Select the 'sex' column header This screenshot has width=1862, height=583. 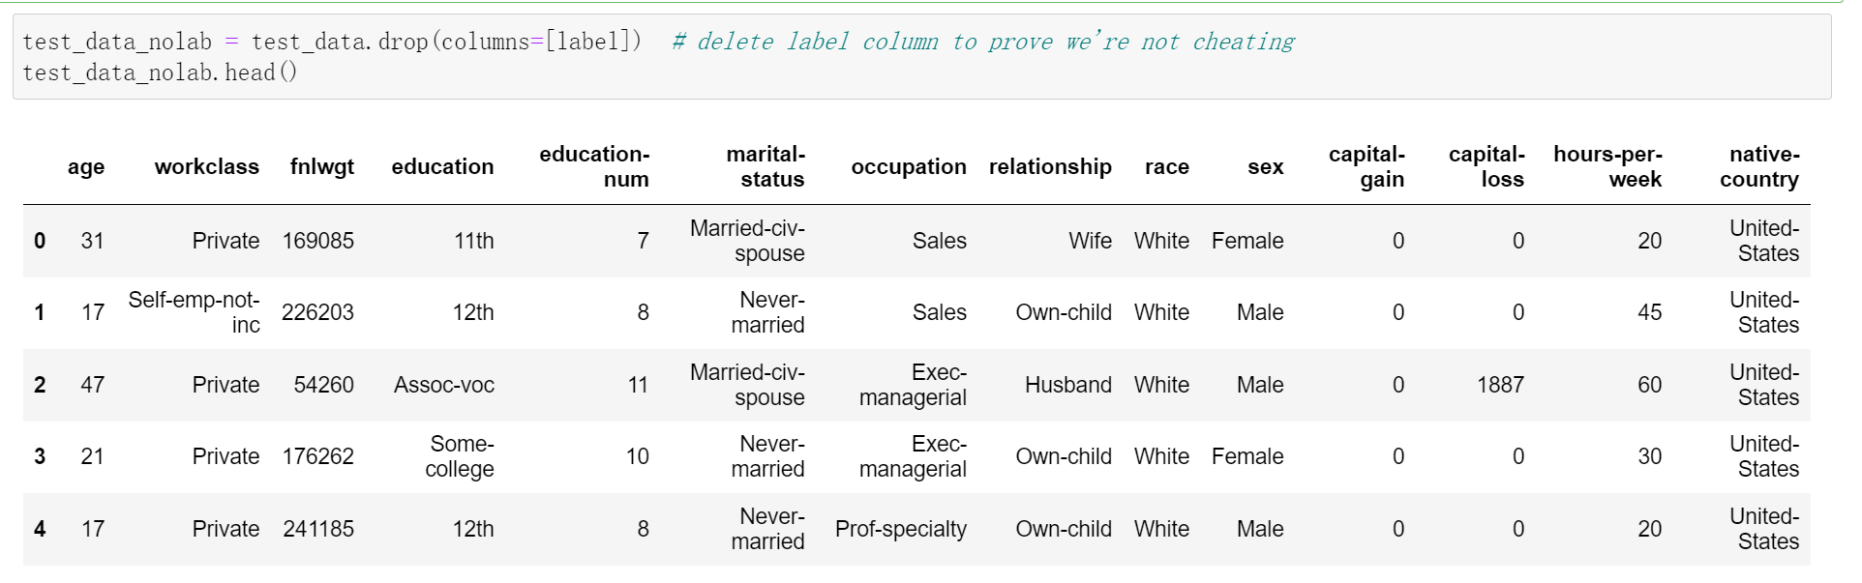coord(1265,167)
